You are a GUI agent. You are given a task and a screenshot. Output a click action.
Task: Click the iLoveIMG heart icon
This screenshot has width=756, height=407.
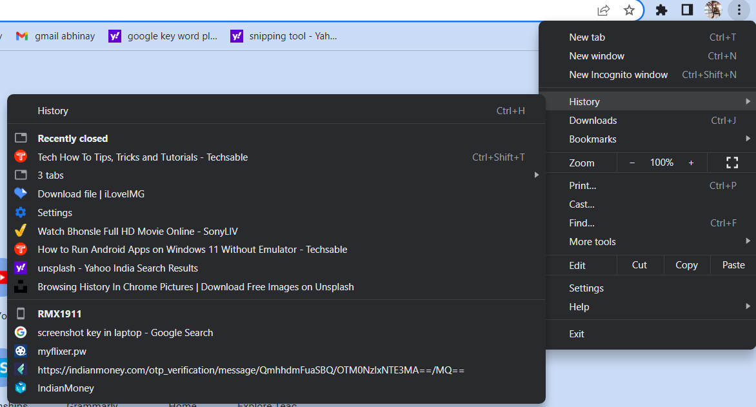tap(21, 194)
